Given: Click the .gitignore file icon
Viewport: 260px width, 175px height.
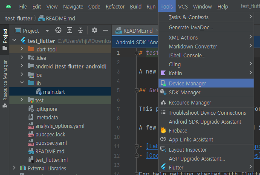Looking at the screenshot, I should [x=31, y=109].
